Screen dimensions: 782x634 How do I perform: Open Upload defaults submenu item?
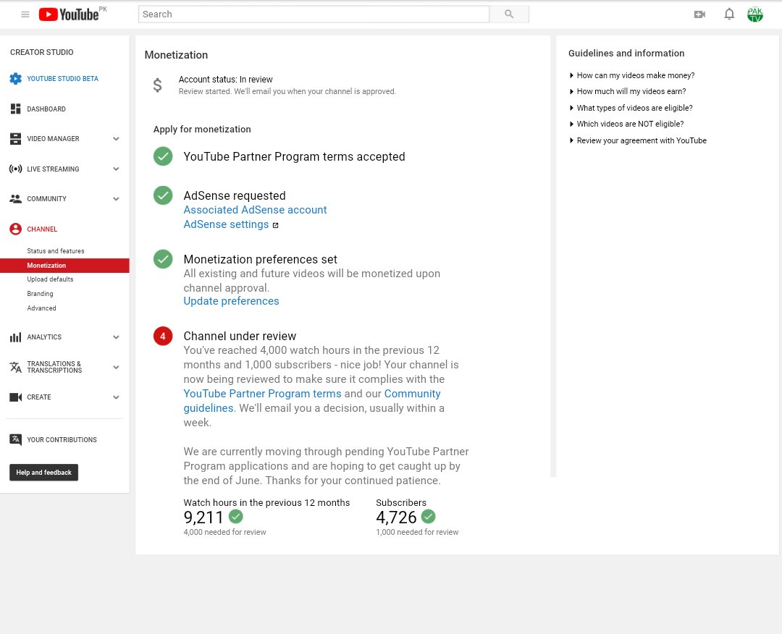coord(50,279)
